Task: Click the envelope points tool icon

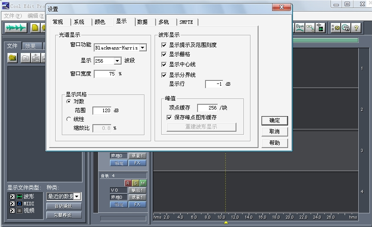Action: pos(310,28)
